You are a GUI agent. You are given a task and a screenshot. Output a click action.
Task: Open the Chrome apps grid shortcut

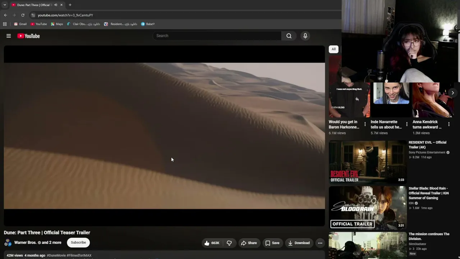[x=5, y=24]
